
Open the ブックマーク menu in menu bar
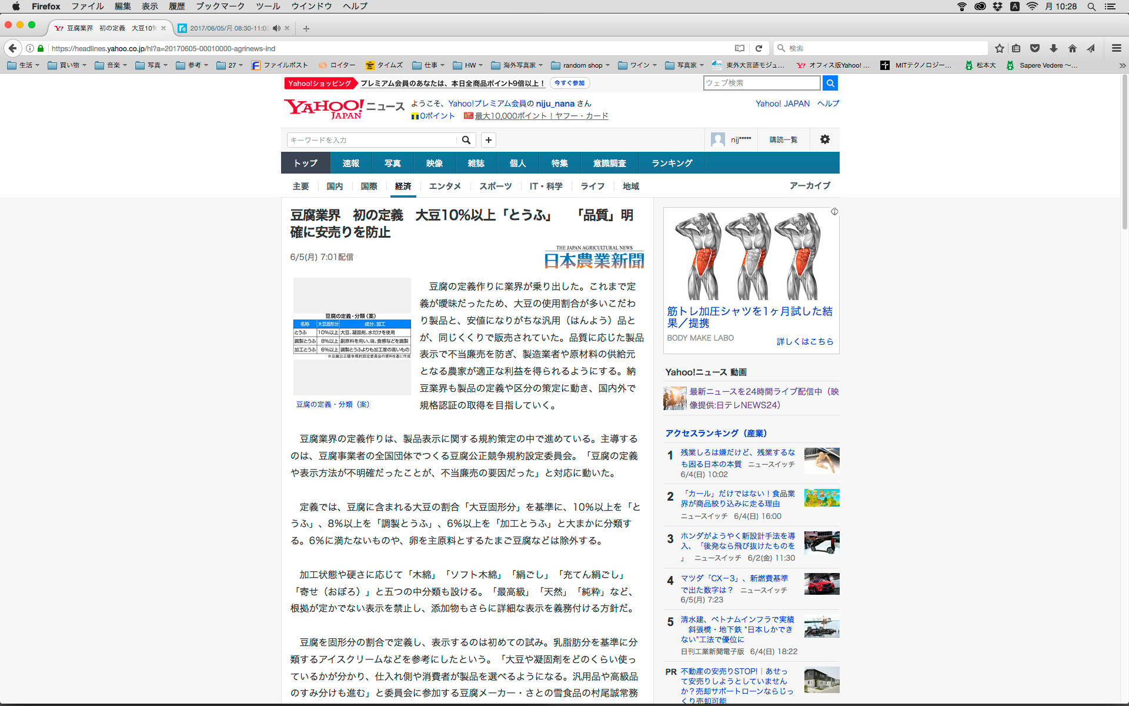pyautogui.click(x=220, y=6)
